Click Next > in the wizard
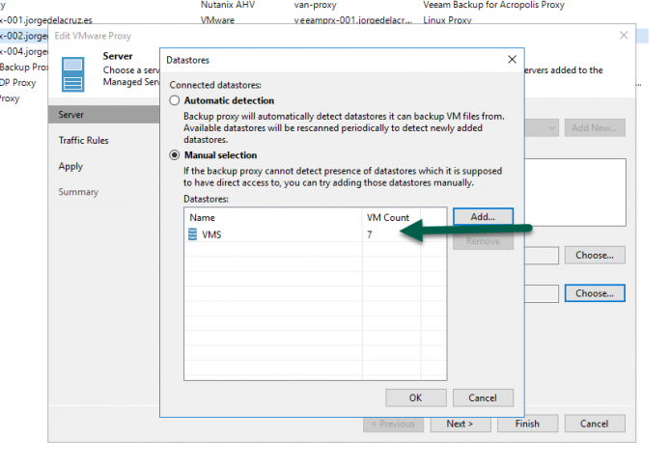The height and width of the screenshot is (466, 670). [x=461, y=424]
